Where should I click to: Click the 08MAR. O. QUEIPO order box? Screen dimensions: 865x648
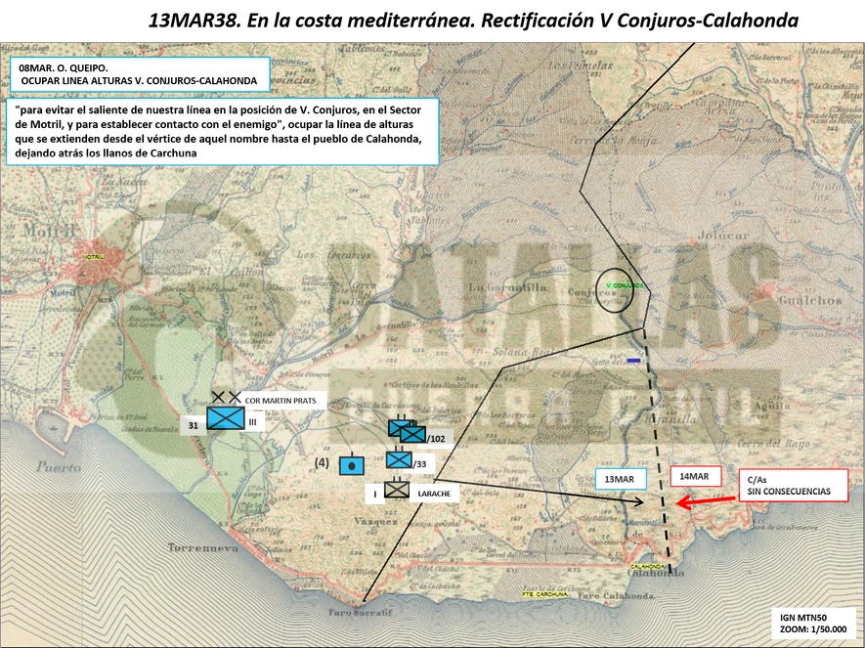[x=140, y=74]
